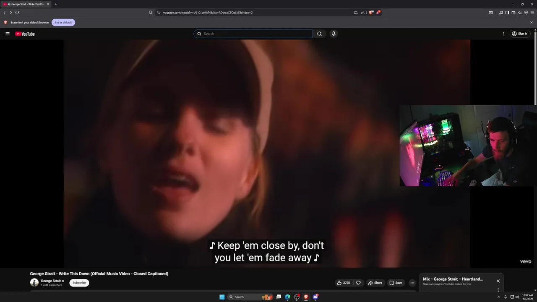Open Brave Shields lion icon
This screenshot has width=537, height=302.
(x=371, y=13)
